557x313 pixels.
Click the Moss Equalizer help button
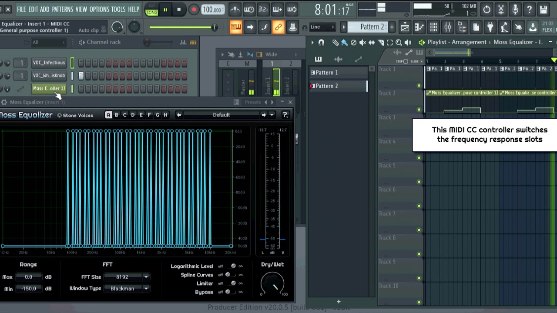click(x=285, y=115)
